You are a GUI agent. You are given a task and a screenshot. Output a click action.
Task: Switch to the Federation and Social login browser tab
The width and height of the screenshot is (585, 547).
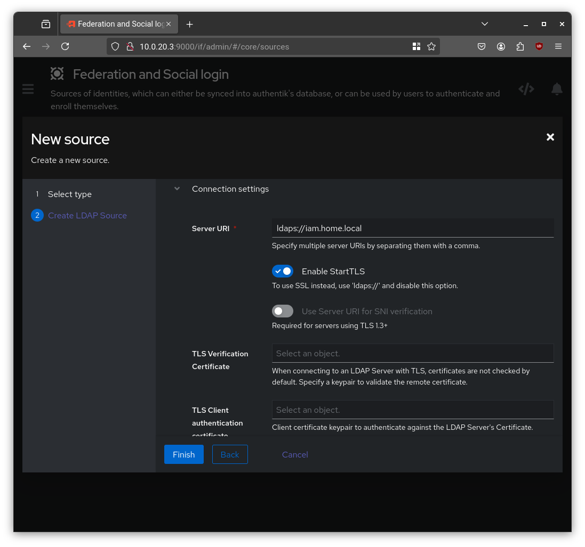119,24
